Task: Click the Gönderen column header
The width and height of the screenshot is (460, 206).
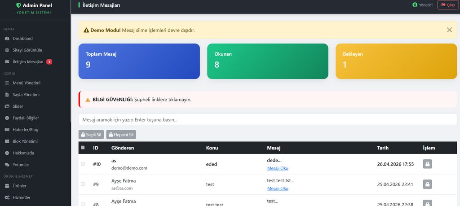Action: pyautogui.click(x=123, y=148)
